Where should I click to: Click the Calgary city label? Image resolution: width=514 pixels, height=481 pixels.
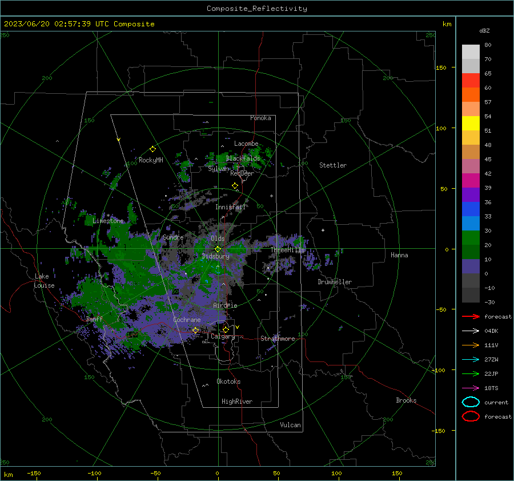(223, 336)
